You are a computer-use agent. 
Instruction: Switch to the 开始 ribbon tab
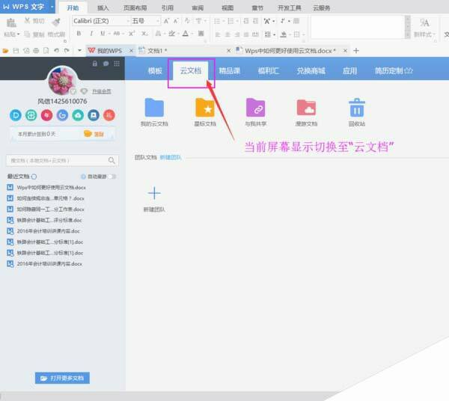click(73, 7)
